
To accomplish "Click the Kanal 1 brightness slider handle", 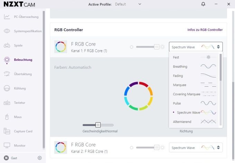I will [x=157, y=47].
